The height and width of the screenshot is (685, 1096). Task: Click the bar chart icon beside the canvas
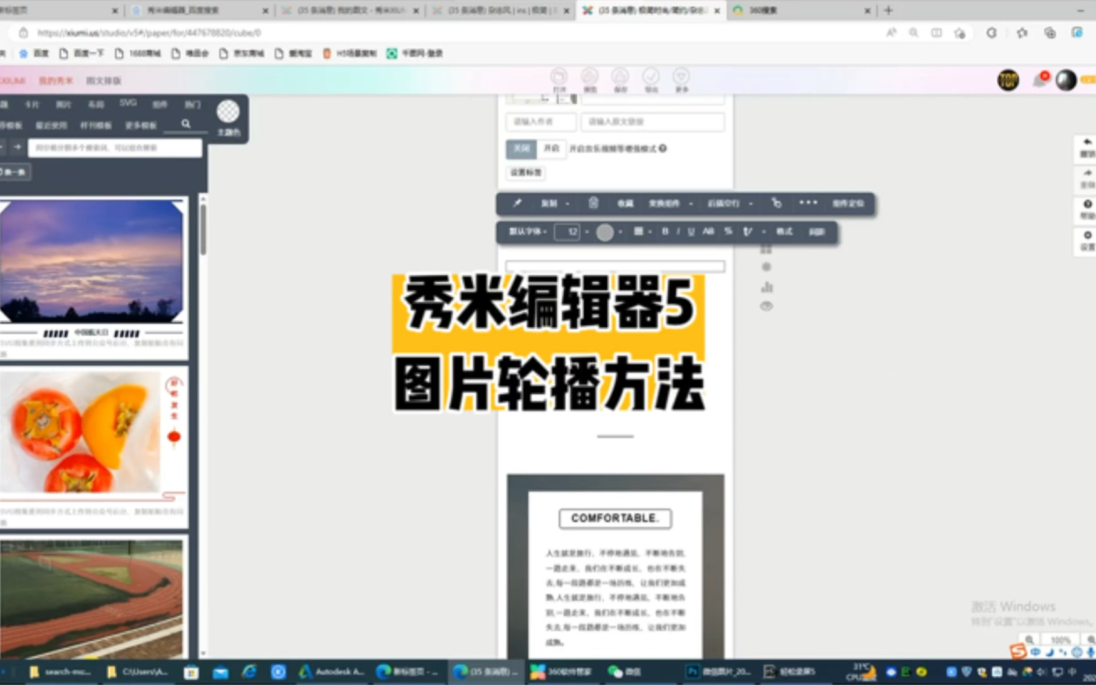pyautogui.click(x=766, y=286)
